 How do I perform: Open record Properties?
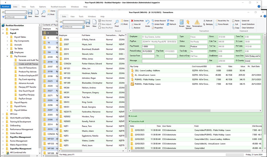tap(157, 28)
